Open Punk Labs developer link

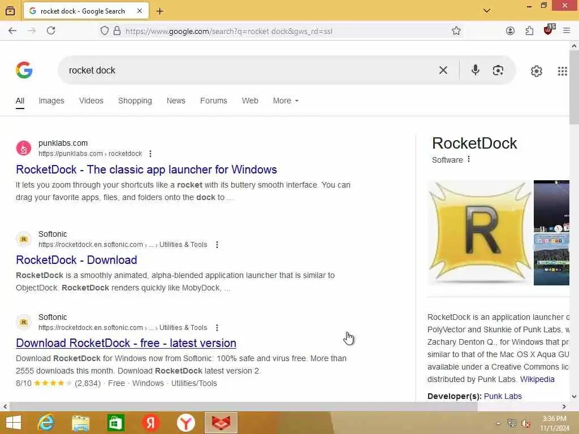(503, 396)
